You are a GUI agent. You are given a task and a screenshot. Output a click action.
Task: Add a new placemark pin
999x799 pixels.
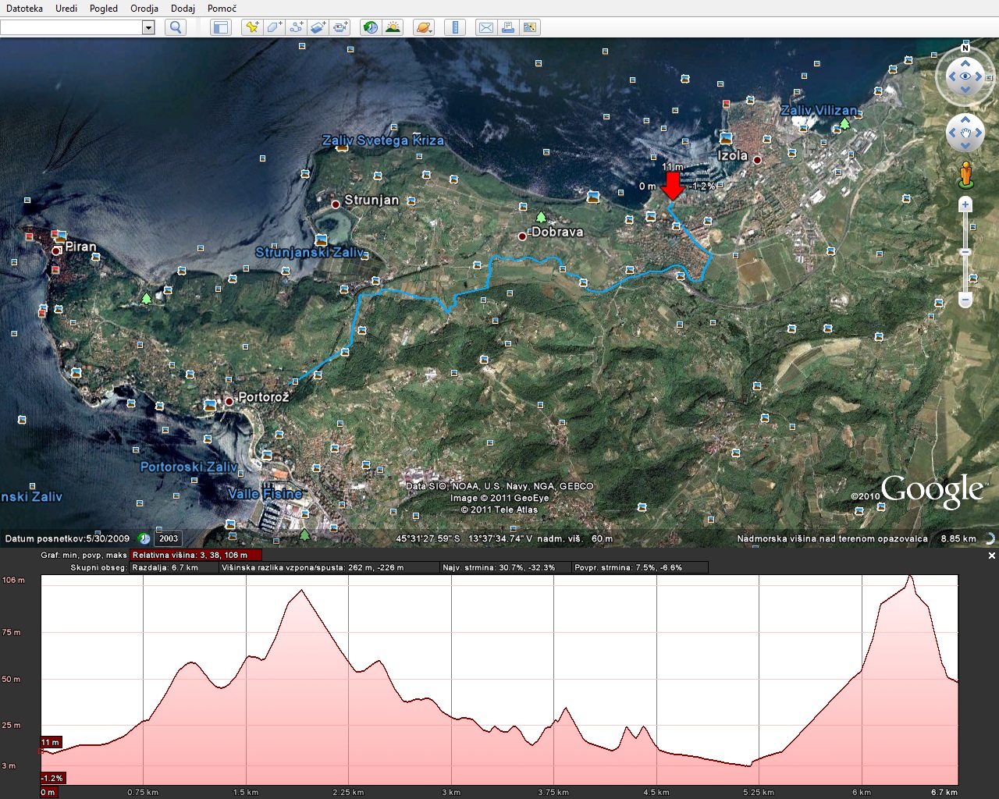pyautogui.click(x=251, y=27)
